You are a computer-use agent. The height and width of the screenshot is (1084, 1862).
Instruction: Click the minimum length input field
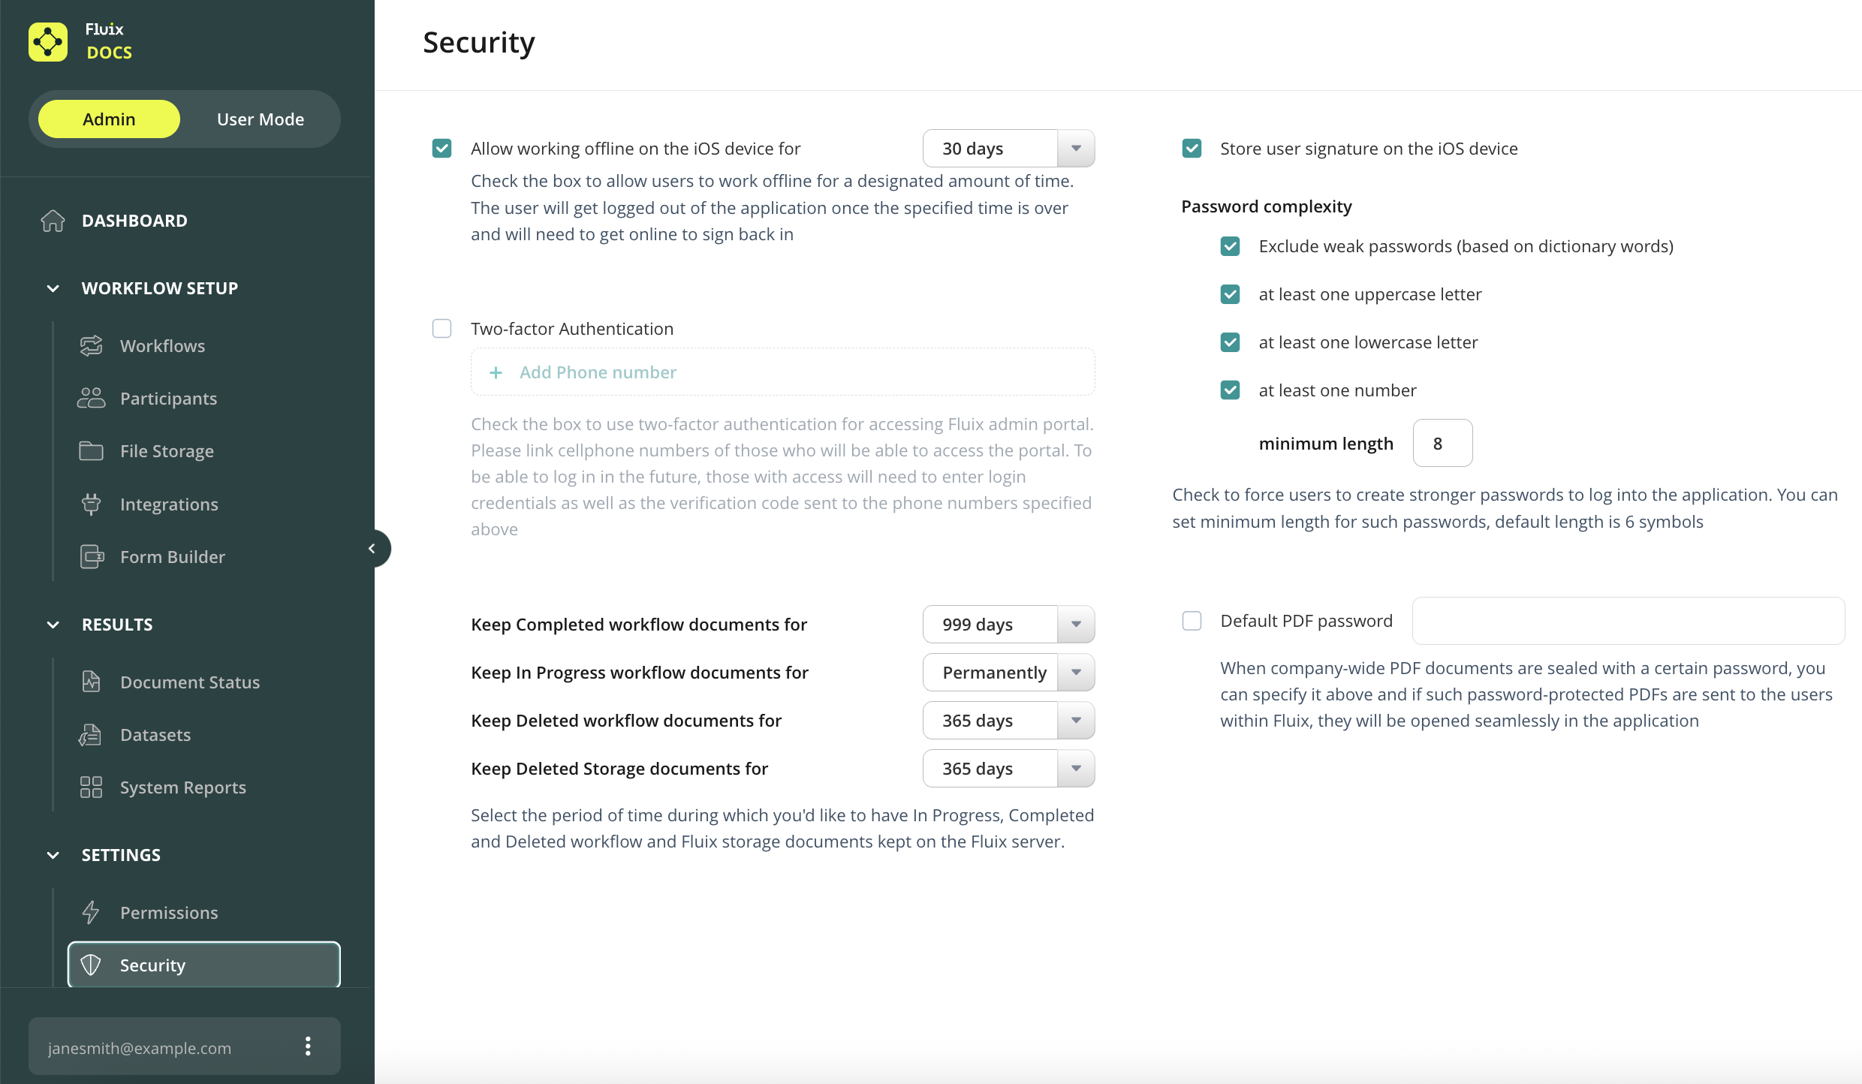[1442, 444]
